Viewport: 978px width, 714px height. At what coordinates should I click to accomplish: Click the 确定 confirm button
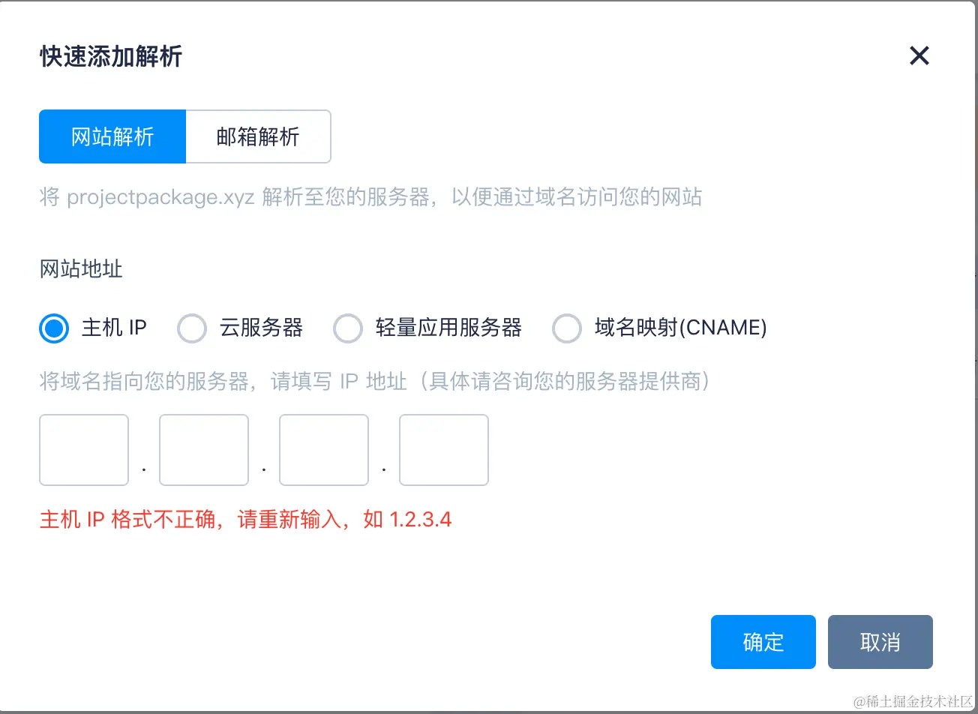(x=763, y=642)
